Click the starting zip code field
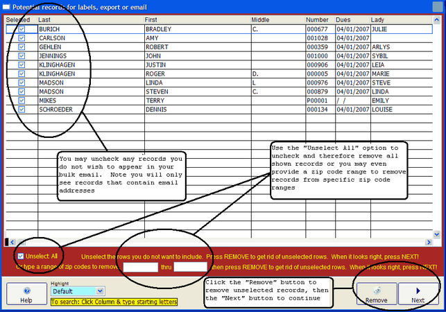Viewport: 446px width, 312px height. (x=141, y=267)
